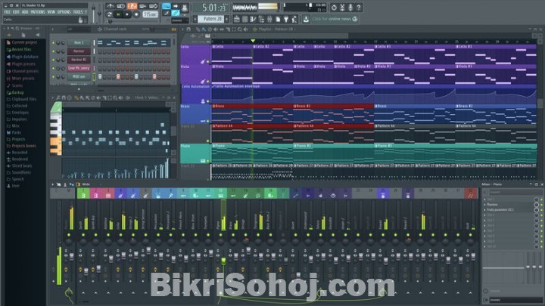Select the MIDI out channel button
545x306 pixels.
coord(79,76)
